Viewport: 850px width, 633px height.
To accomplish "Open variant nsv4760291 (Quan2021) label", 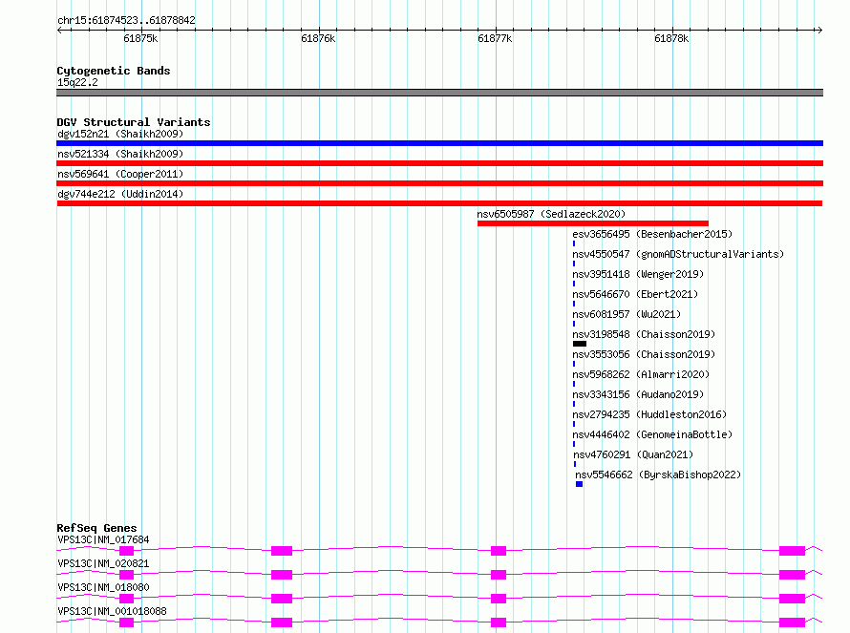I will (633, 454).
